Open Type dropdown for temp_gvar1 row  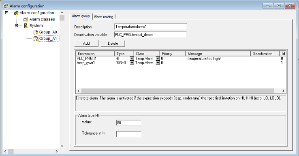[132, 62]
